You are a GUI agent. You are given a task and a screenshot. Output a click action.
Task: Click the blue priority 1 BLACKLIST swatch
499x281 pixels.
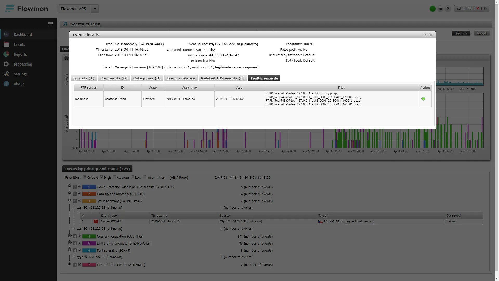[x=89, y=187]
